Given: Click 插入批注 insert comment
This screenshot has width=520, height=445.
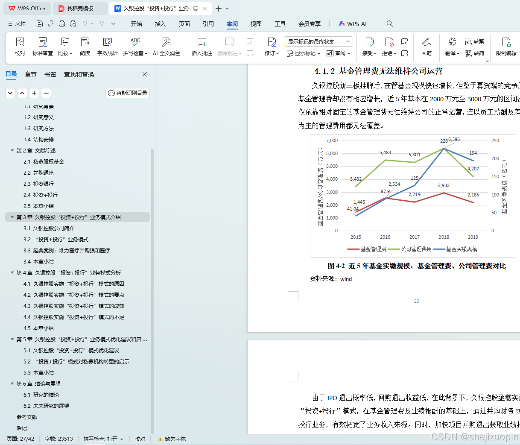Looking at the screenshot, I should pos(202,47).
